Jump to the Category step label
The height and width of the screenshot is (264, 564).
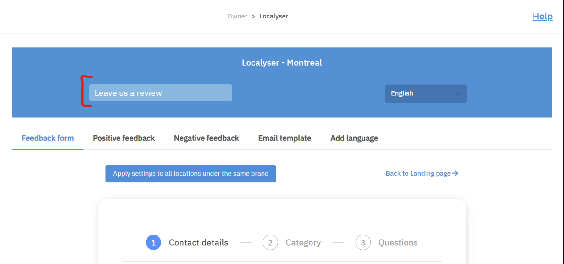303,242
